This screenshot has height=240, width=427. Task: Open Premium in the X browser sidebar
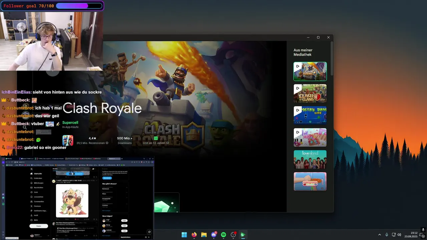point(35,206)
